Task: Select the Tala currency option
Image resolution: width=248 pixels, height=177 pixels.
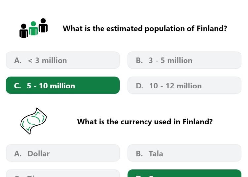Action: 185,153
